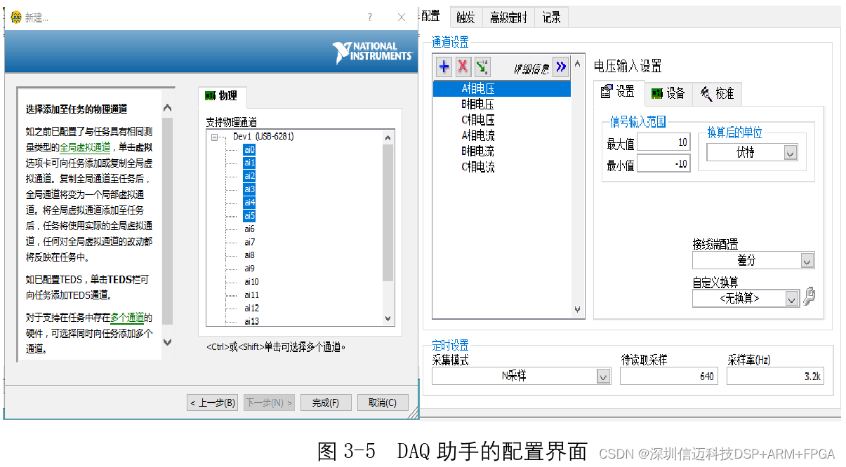
Task: Click the physical channel list vertical scrollbar
Action: [x=388, y=210]
